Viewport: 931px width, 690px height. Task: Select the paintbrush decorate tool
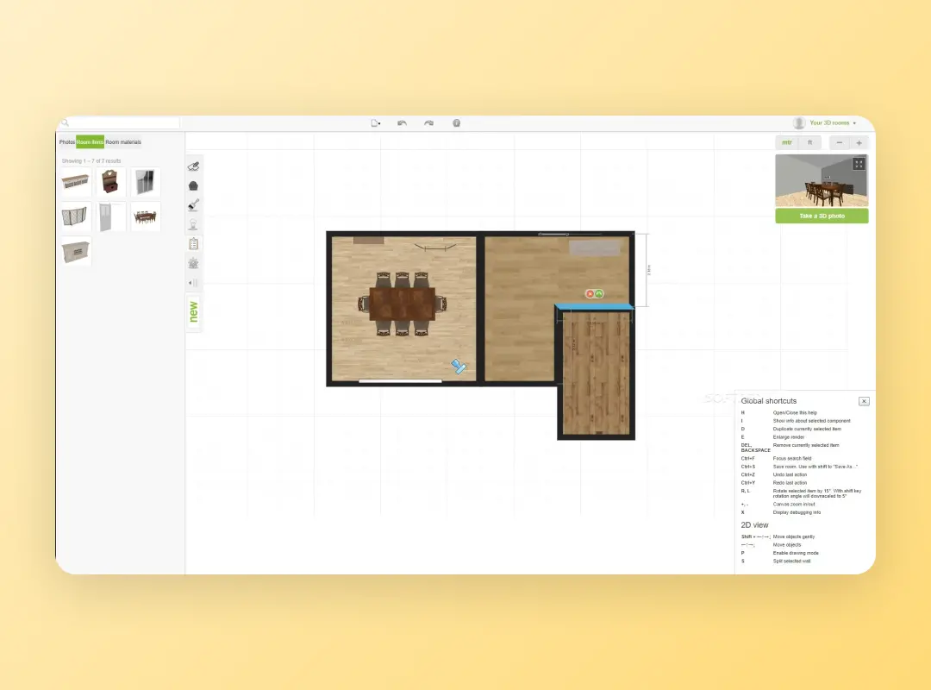coord(194,204)
